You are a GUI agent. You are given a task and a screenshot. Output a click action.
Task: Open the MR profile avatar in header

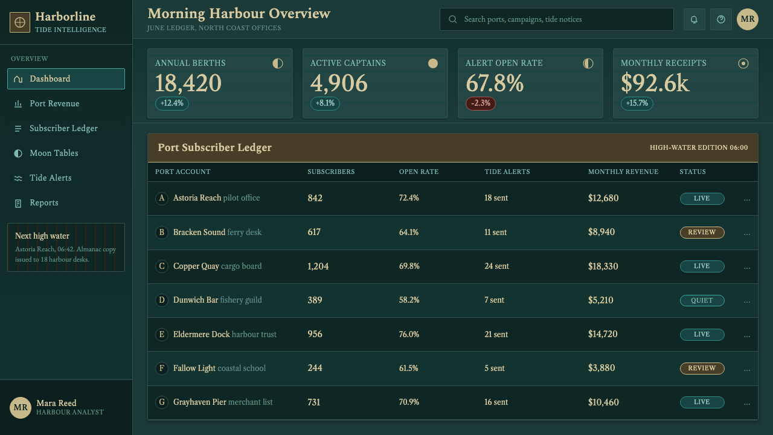tap(748, 19)
